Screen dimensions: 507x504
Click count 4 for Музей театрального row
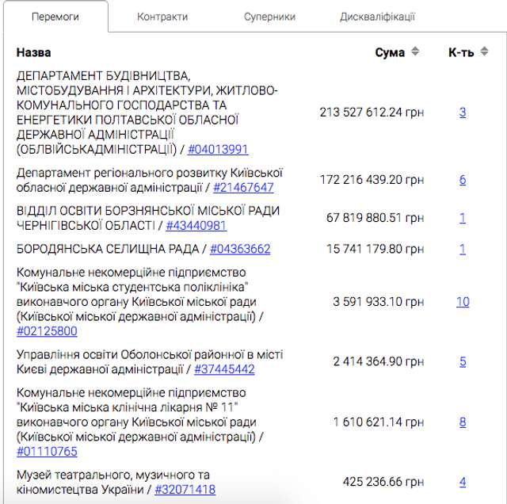pos(463,482)
